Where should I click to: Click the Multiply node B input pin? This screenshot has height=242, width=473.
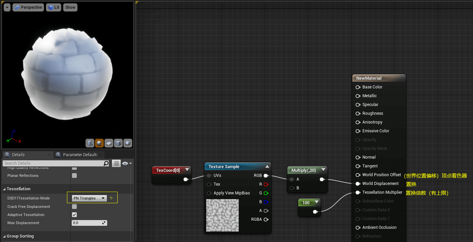tap(292, 188)
